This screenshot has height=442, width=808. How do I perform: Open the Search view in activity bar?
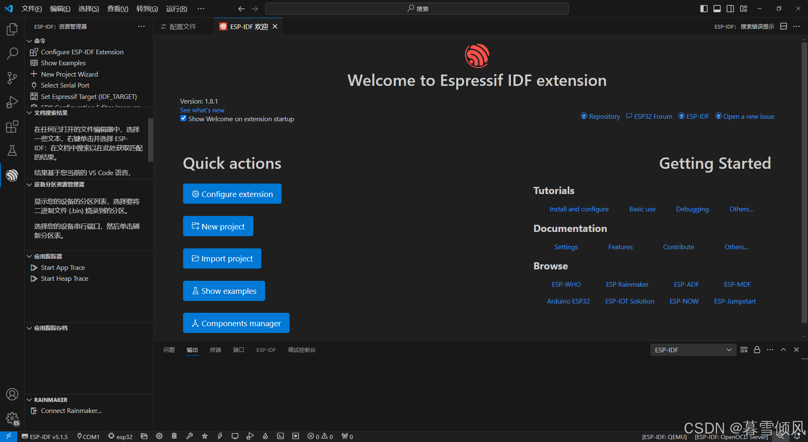12,53
